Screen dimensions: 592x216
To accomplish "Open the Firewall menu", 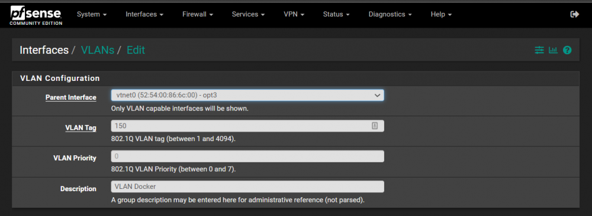I will tap(198, 14).
